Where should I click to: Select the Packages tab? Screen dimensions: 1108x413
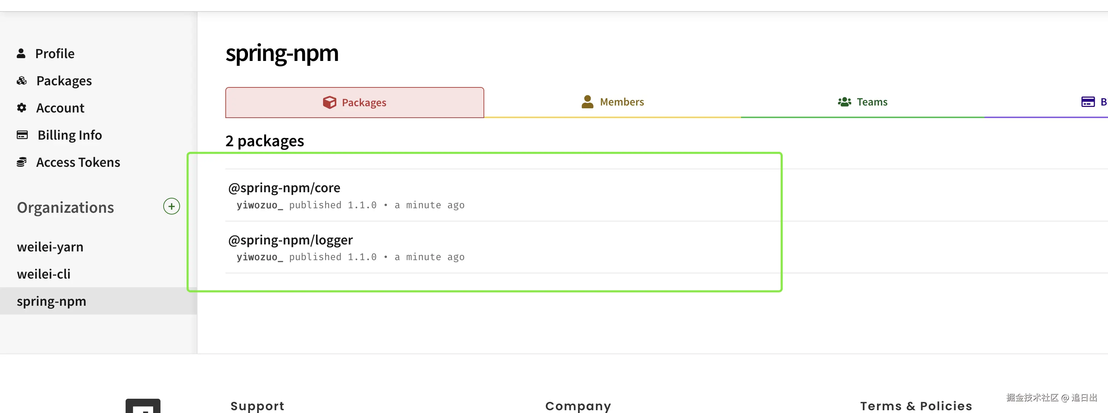pyautogui.click(x=354, y=103)
